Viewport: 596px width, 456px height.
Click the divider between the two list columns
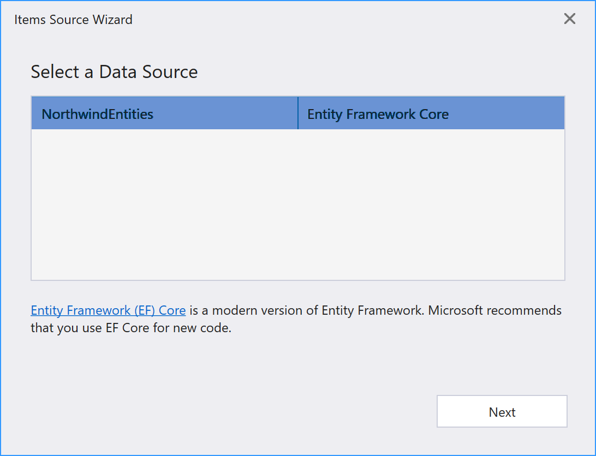[298, 113]
